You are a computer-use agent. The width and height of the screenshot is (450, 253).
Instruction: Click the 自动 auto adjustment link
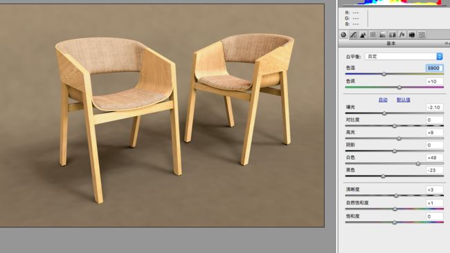click(x=383, y=100)
